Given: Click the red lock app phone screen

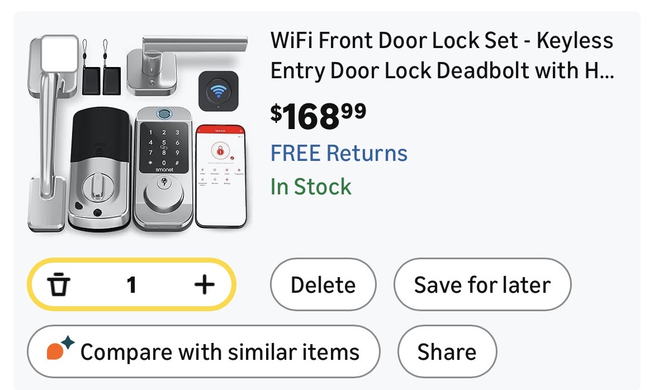Looking at the screenshot, I should tap(221, 175).
